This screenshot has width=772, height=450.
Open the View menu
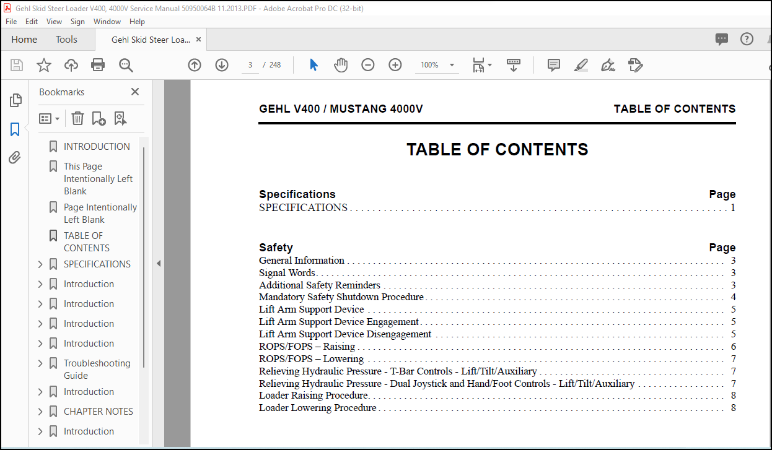tap(55, 21)
